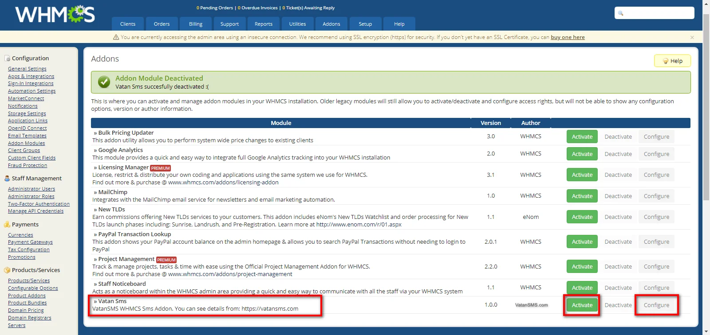
Task: Open the Reports menu
Action: point(264,24)
